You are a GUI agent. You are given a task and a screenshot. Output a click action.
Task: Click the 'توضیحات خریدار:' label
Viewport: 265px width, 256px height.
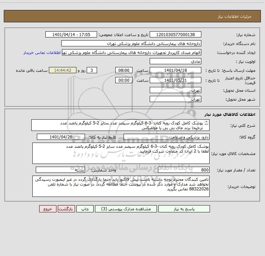(241, 187)
